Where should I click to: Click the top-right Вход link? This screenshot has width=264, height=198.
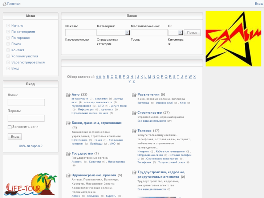coord(259,4)
